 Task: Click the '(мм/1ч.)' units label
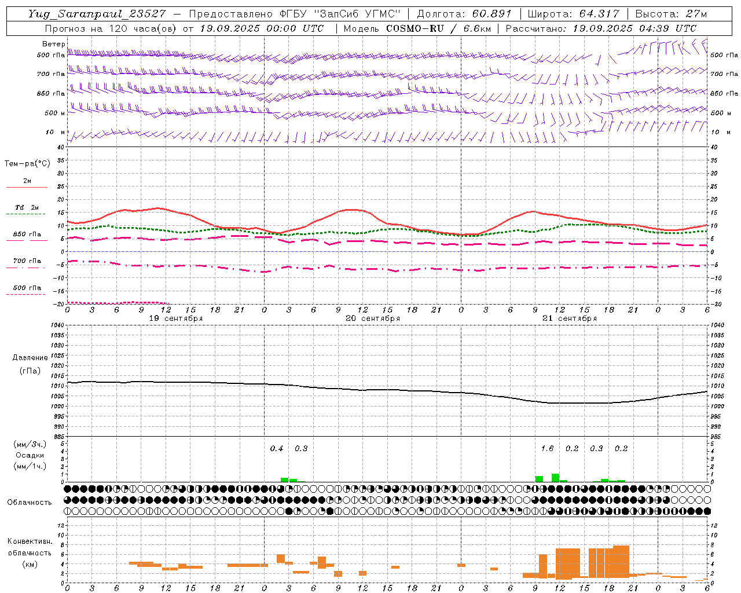30,466
